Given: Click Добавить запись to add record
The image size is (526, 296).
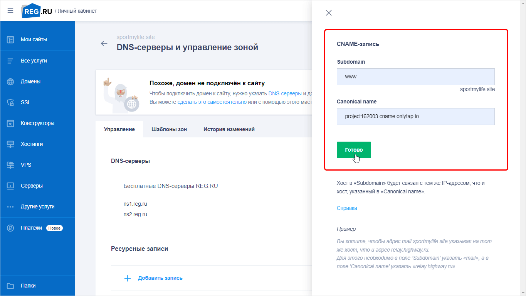Looking at the screenshot, I should (160, 278).
